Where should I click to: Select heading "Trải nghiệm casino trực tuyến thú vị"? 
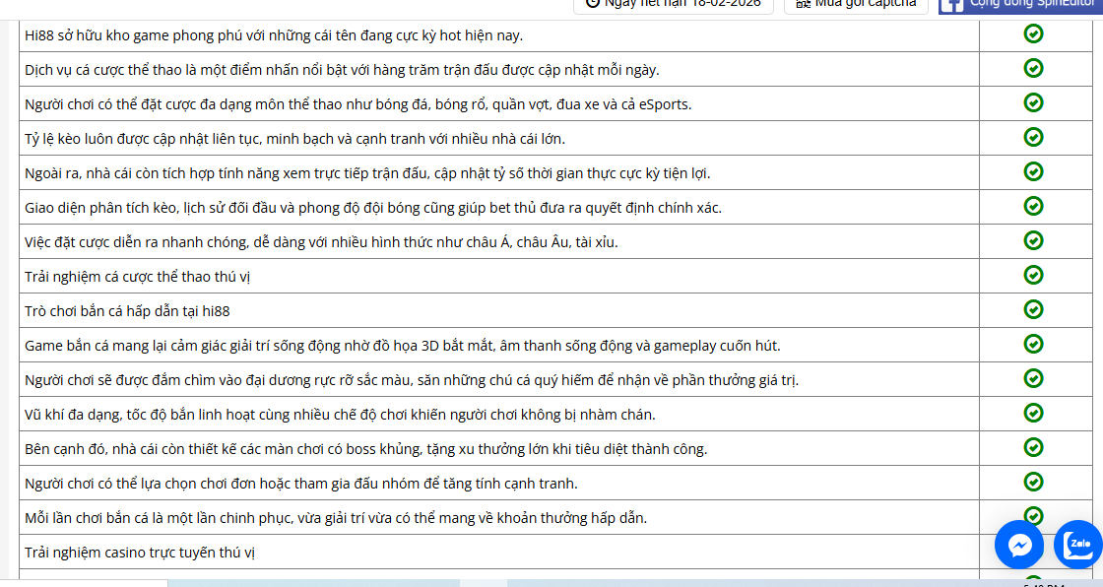click(139, 553)
